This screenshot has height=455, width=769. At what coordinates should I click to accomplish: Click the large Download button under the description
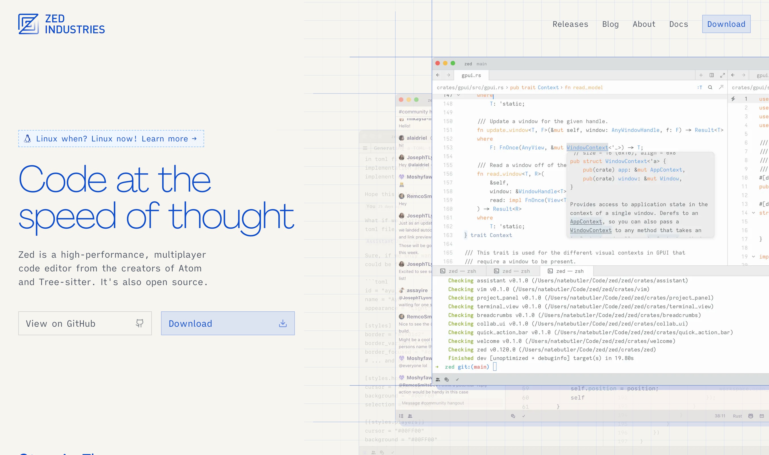[228, 323]
